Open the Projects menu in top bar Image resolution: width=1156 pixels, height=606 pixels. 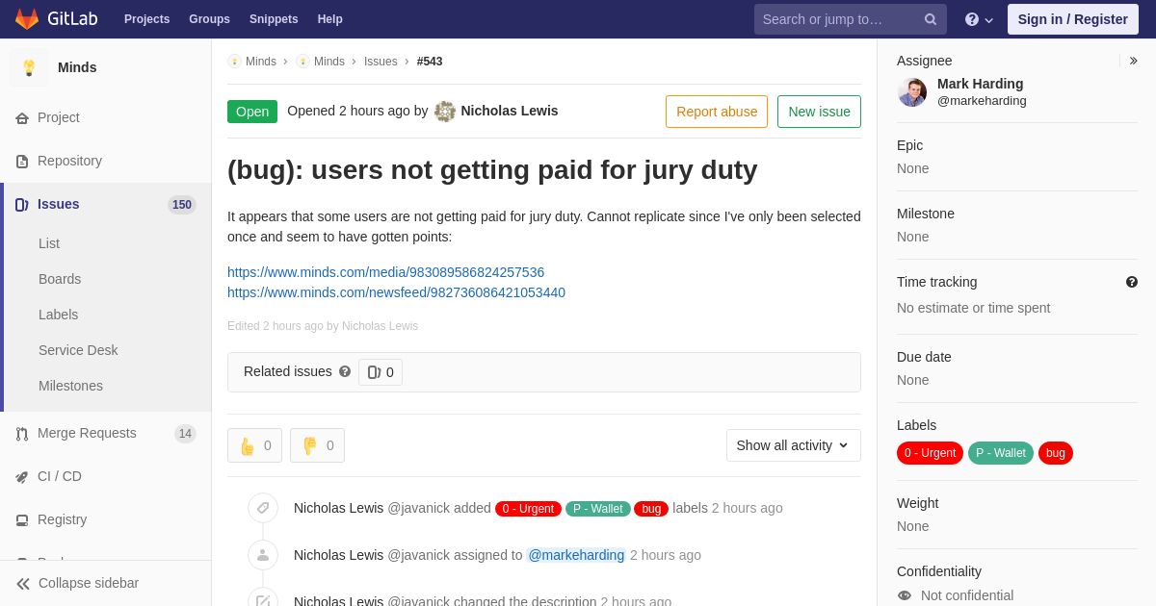[146, 19]
